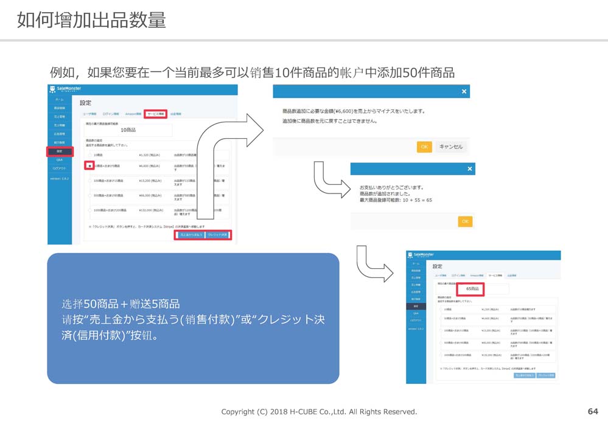Open Q&A in the 65商品 screenshot sidebar
This screenshot has height=421, width=608.
coord(416,313)
